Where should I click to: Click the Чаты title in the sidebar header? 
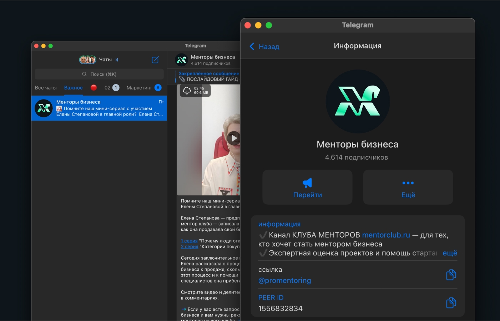coord(105,60)
